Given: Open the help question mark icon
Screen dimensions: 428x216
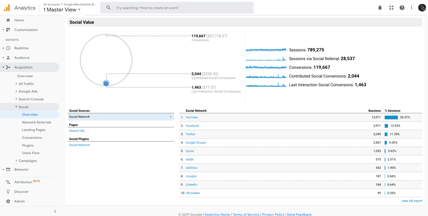Looking at the screenshot, I should 402,8.
